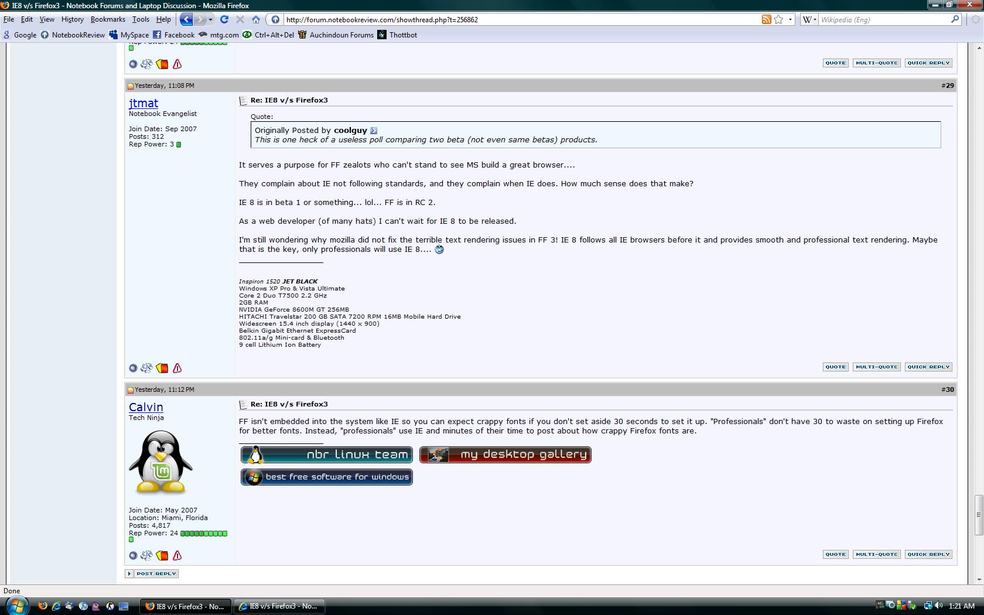Open the Ctrl+Alt+Del bookmark
The height and width of the screenshot is (615, 984).
point(268,35)
